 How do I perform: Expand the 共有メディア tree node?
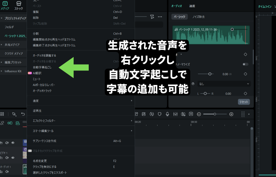pos(2,45)
